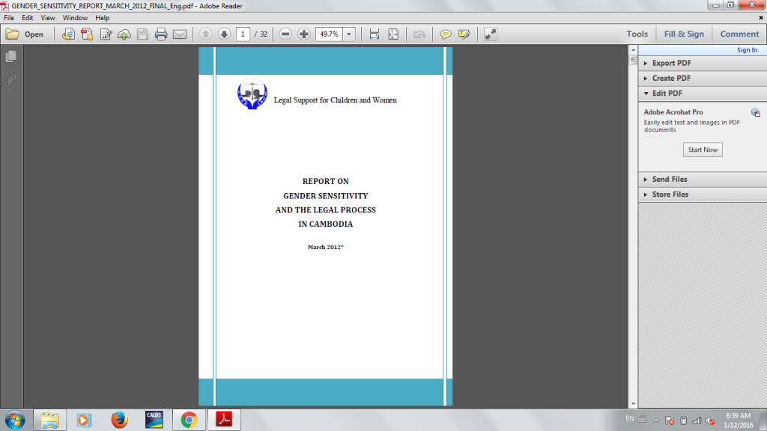This screenshot has height=431, width=767.
Task: Select the Highlight text tool
Action: tap(464, 34)
